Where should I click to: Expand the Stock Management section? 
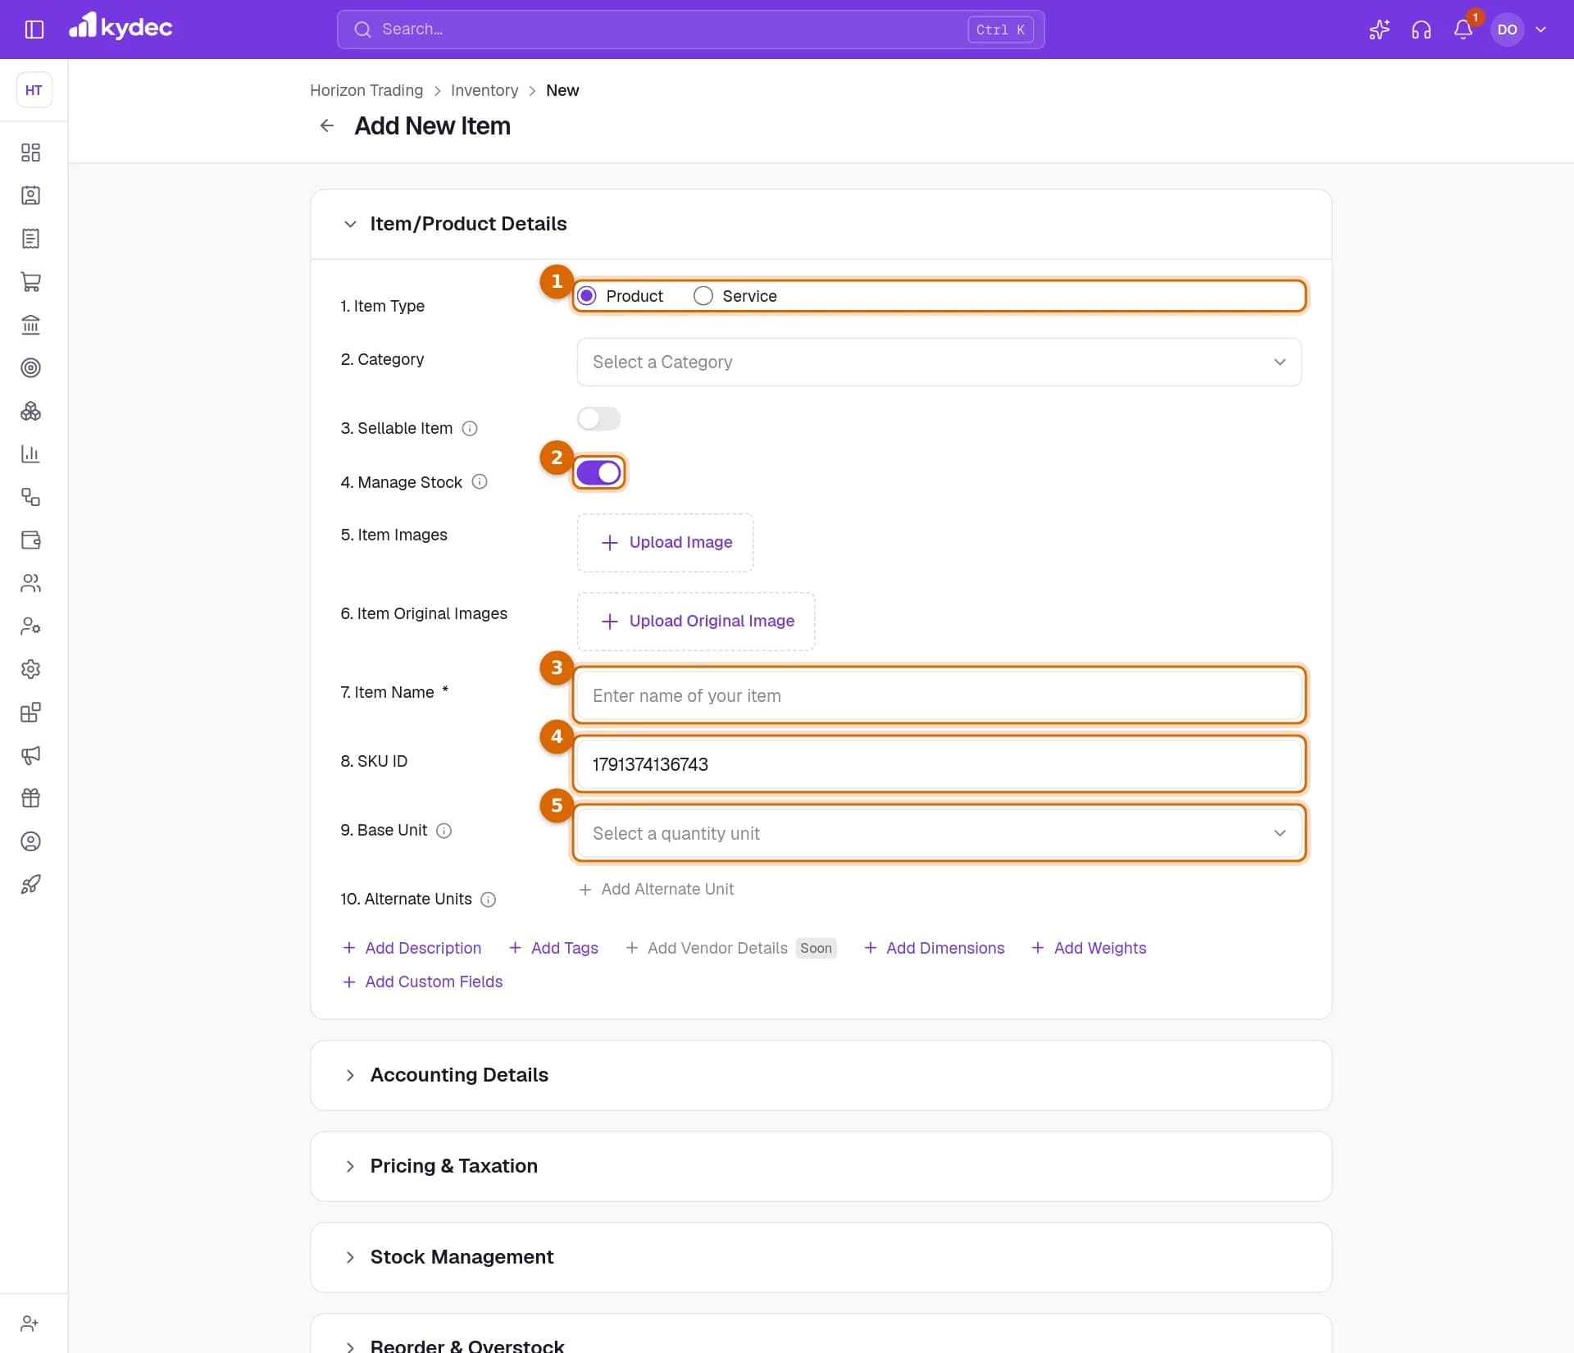(350, 1257)
